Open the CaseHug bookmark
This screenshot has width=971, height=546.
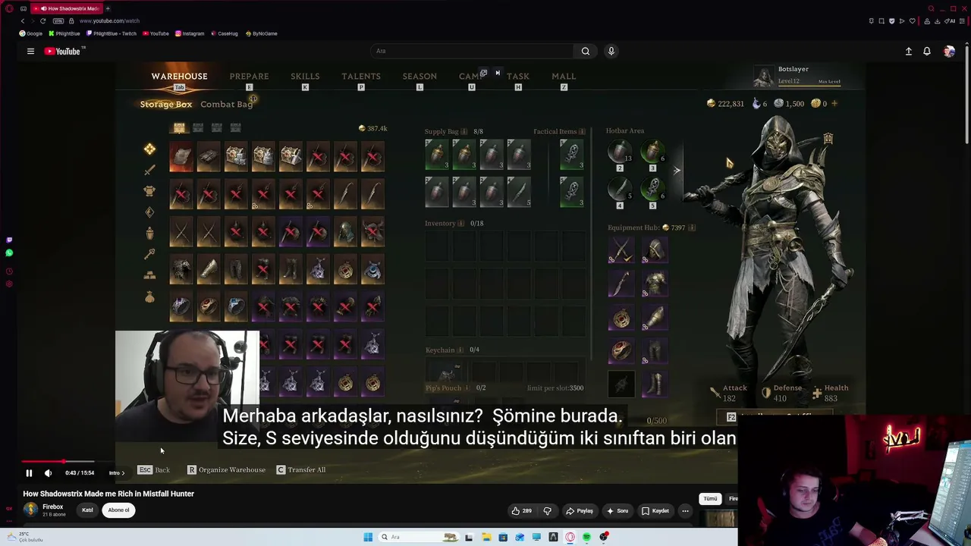[225, 33]
